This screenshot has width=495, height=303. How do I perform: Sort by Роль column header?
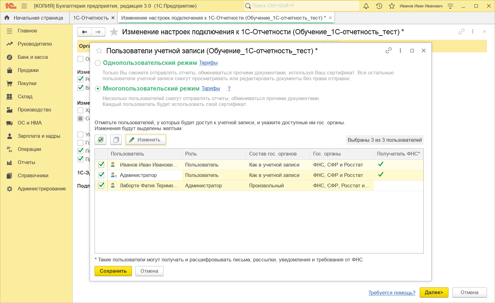tap(214, 154)
